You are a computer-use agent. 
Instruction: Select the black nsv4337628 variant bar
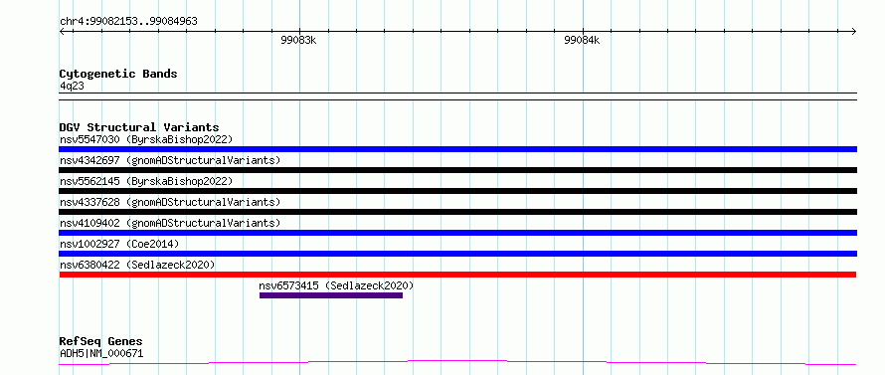click(457, 212)
